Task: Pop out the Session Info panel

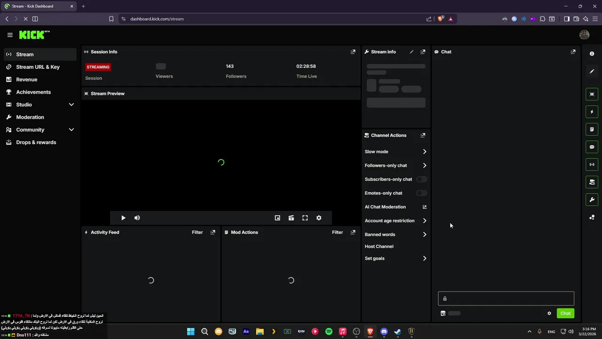Action: click(353, 52)
